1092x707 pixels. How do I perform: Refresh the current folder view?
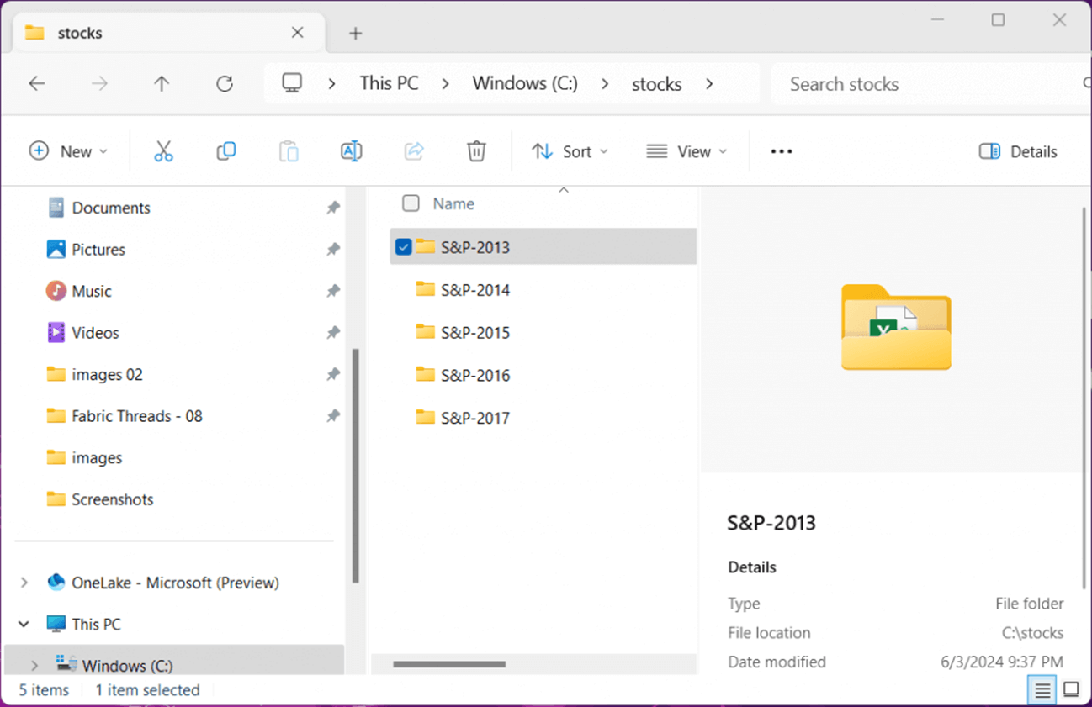coord(224,83)
